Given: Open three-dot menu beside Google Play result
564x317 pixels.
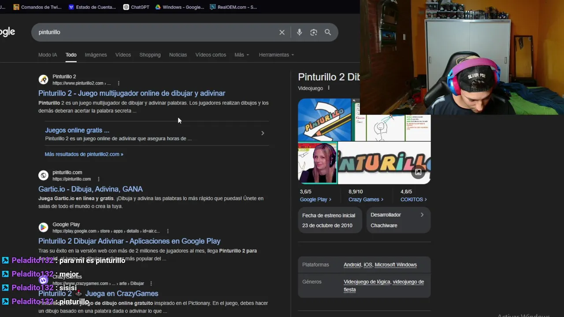Looking at the screenshot, I should [x=168, y=231].
